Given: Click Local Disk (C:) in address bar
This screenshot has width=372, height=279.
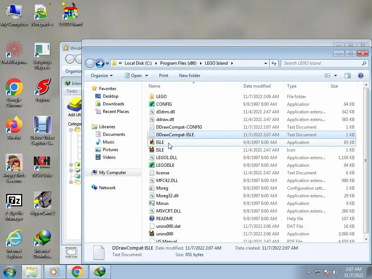Looking at the screenshot, I should tap(138, 63).
